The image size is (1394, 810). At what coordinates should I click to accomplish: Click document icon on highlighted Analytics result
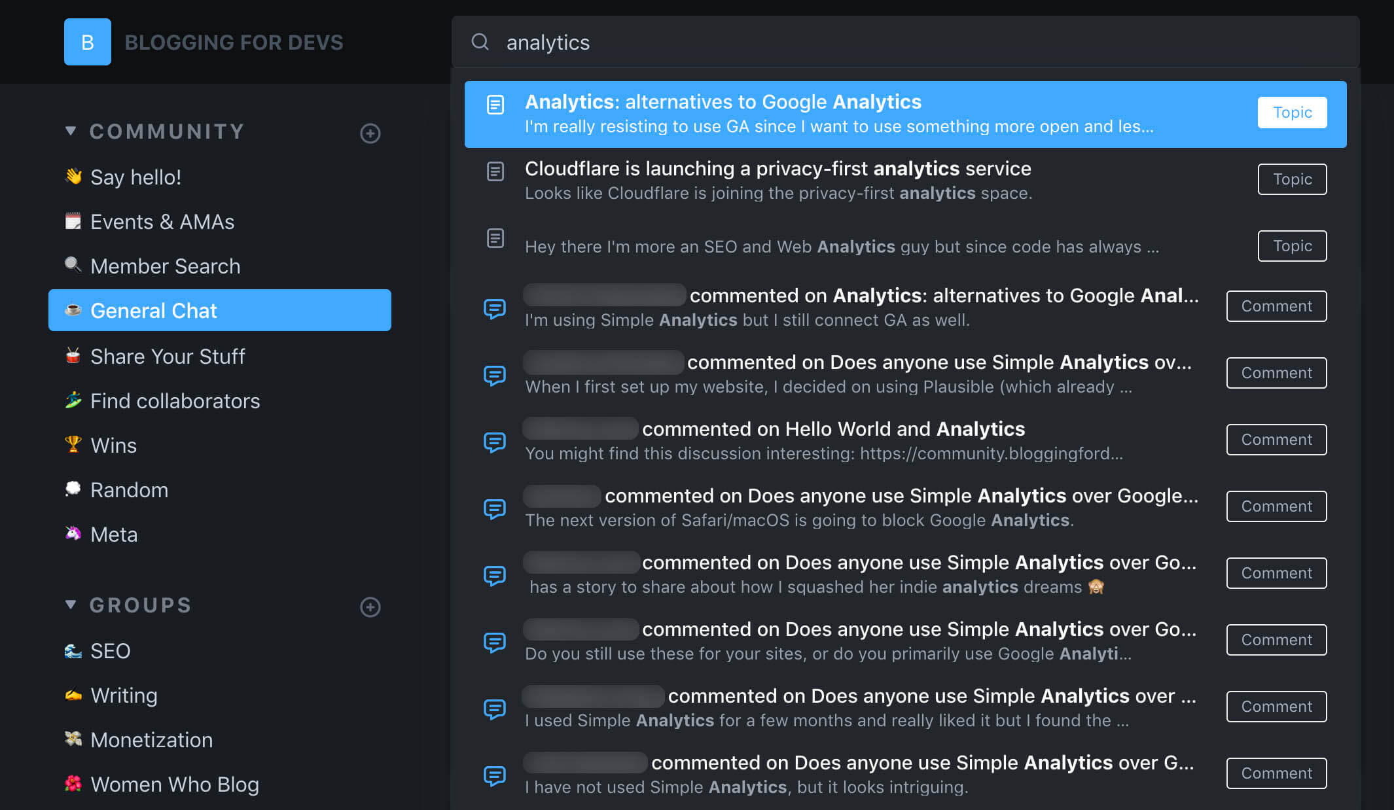coord(495,105)
